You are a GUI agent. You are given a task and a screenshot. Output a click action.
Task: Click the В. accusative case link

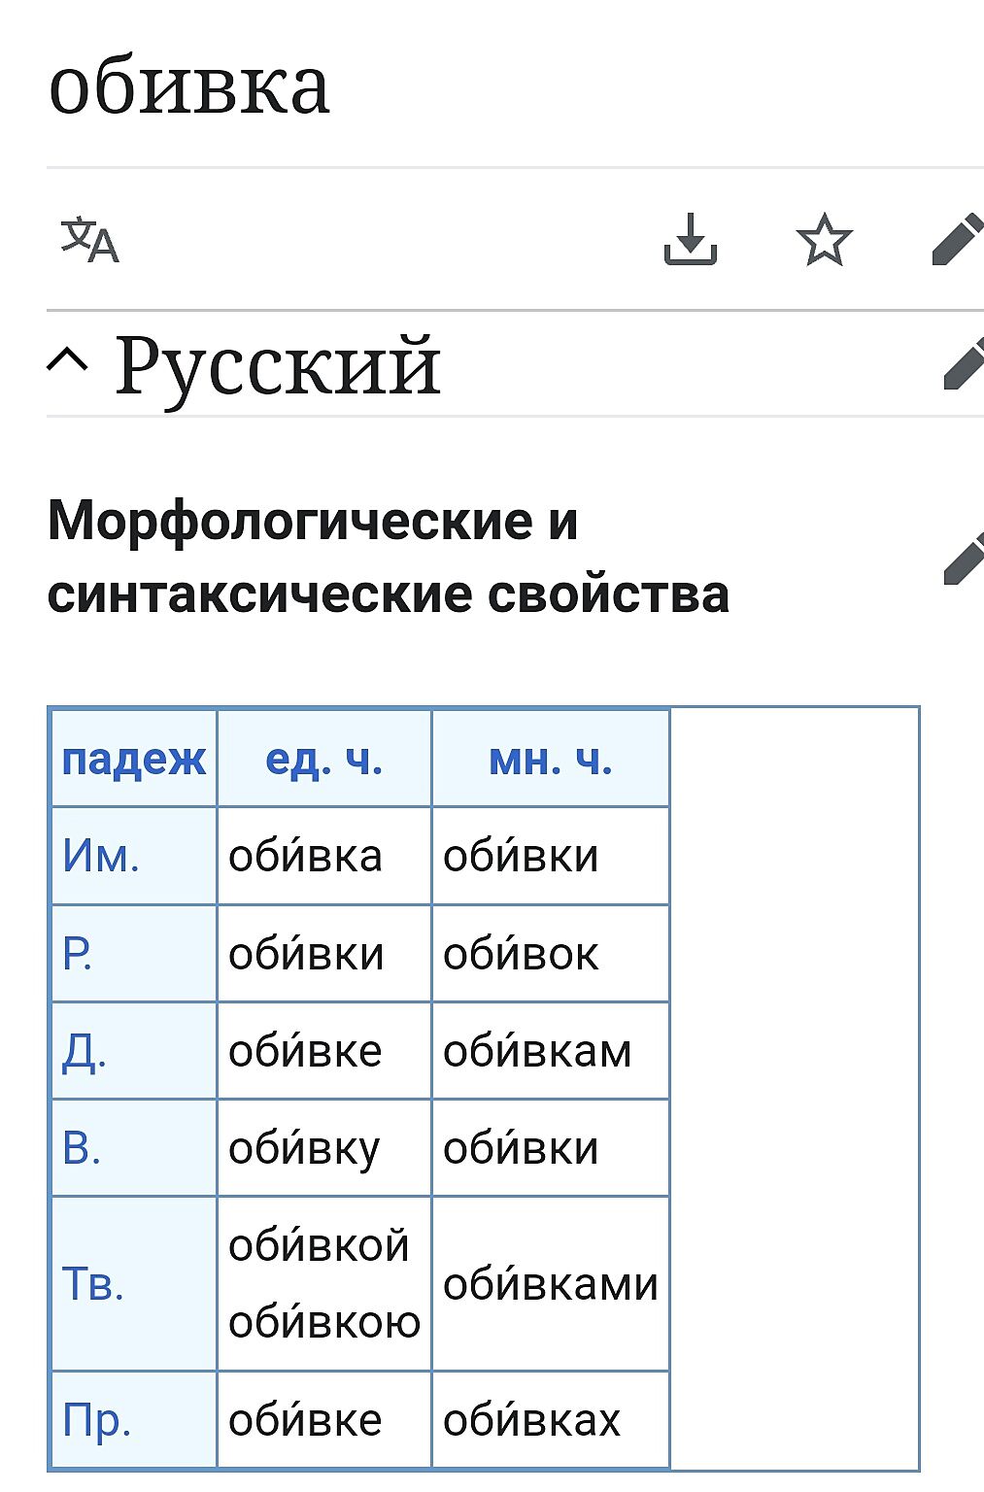point(82,1148)
